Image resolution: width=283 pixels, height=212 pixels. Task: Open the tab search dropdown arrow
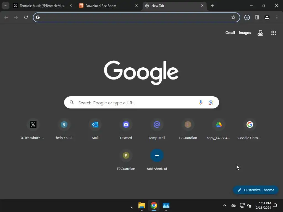[x=6, y=6]
